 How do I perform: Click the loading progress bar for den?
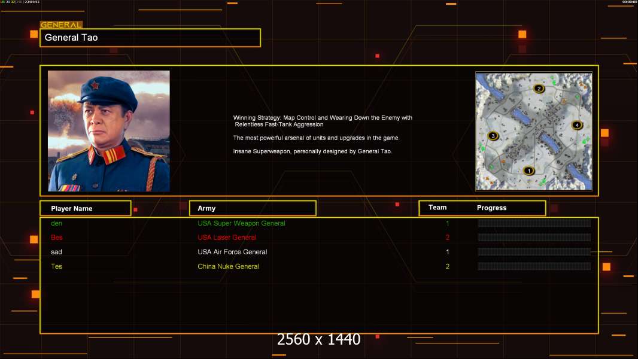tap(534, 223)
